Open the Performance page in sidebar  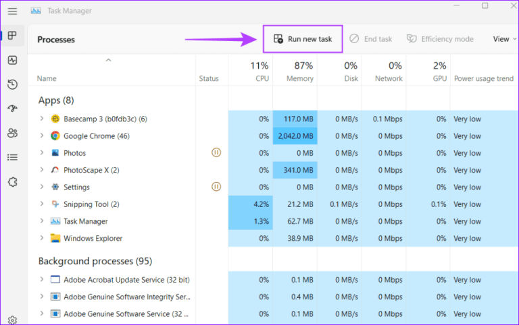coord(12,60)
